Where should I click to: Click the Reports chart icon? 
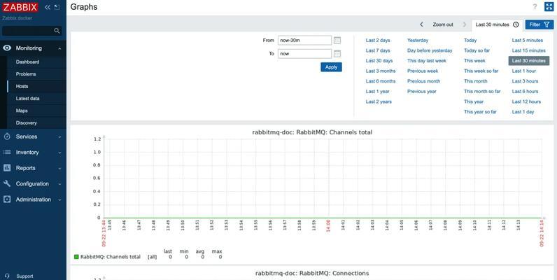(x=7, y=168)
